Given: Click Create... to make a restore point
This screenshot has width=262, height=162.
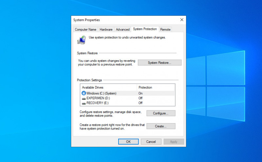Looking at the screenshot, I should pos(161,126).
